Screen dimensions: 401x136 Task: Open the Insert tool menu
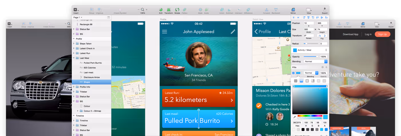(x=76, y=11)
